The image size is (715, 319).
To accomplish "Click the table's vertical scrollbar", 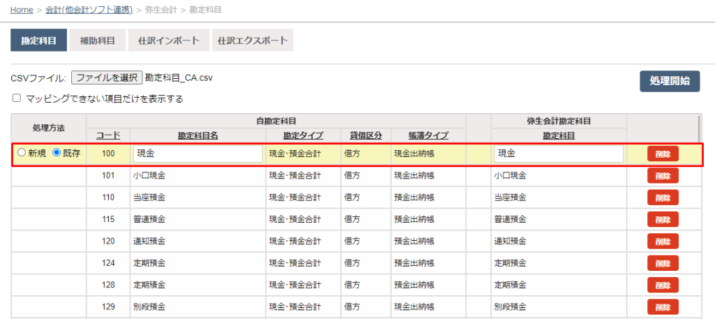I will (700, 129).
